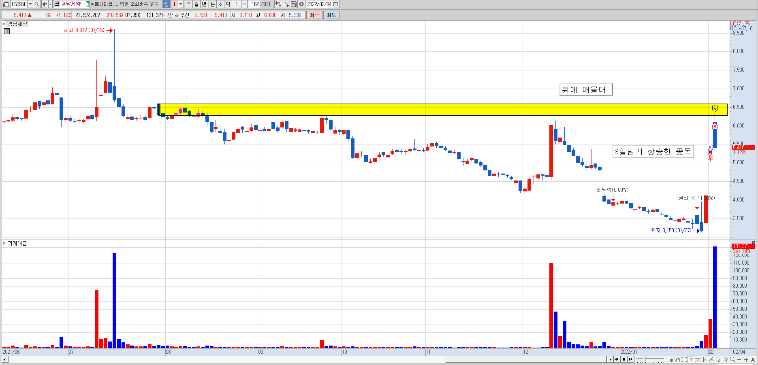Image resolution: width=758 pixels, height=365 pixels.
Task: Click the vertical line chart tool icon
Action: (705, 359)
